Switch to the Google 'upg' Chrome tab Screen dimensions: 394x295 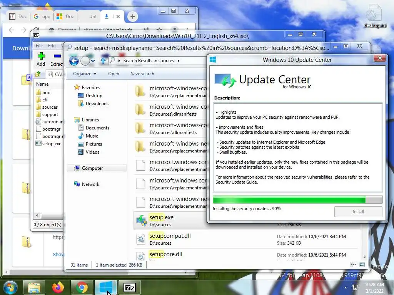tap(42, 17)
